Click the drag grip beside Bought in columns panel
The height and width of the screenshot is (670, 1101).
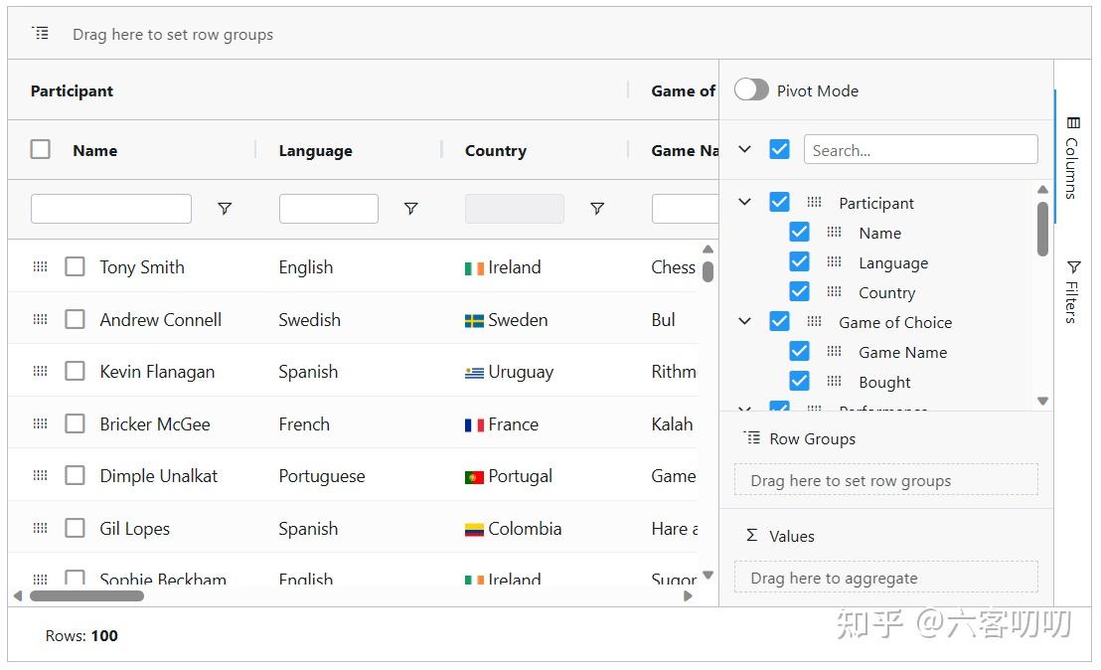(835, 382)
